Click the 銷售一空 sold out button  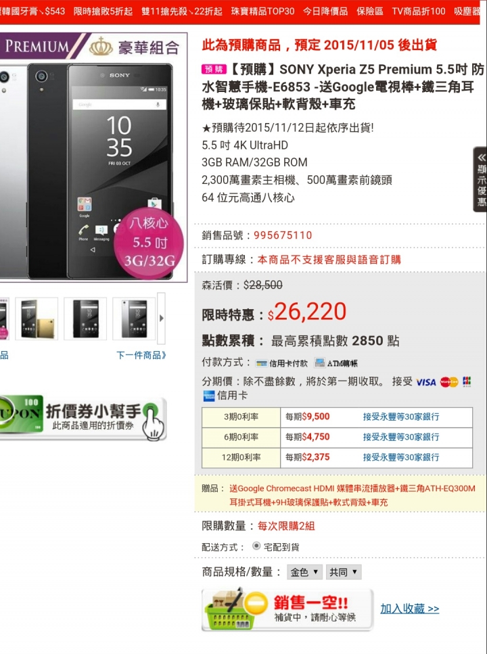pyautogui.click(x=287, y=609)
